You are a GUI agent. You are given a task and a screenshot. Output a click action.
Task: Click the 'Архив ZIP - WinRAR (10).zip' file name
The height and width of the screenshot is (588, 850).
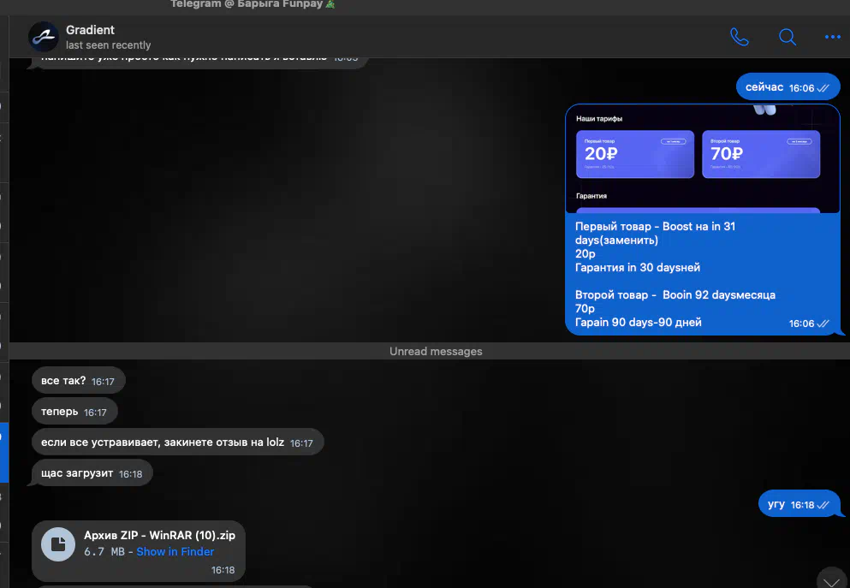pos(159,535)
